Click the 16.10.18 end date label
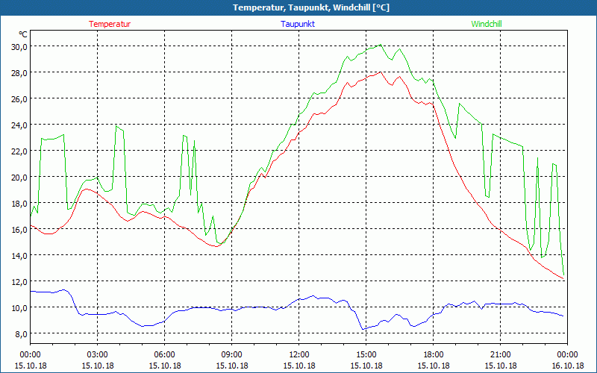Viewport: 597px width, 373px height. (x=566, y=366)
